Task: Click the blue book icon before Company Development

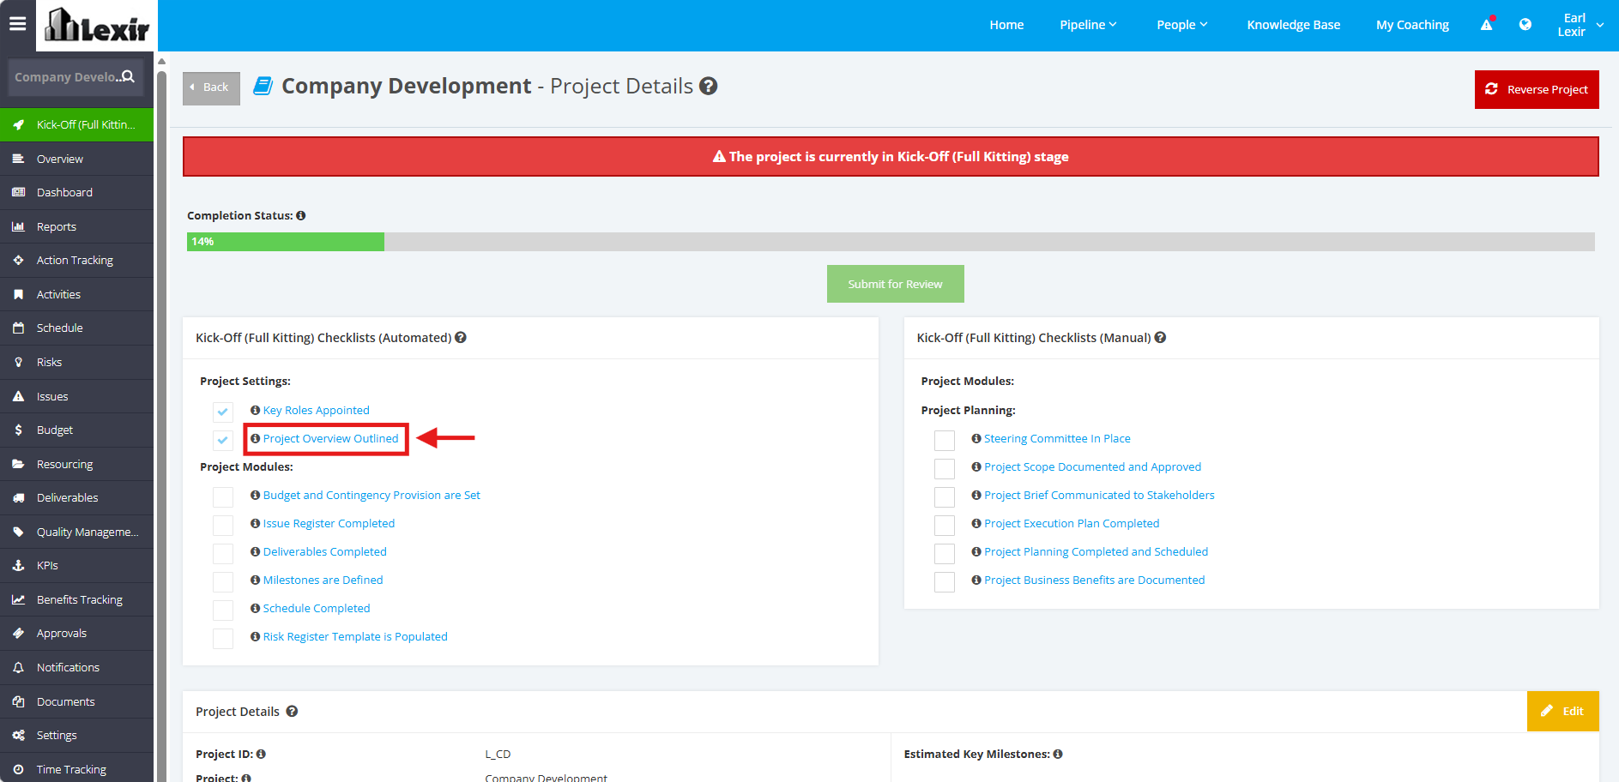Action: tap(263, 86)
